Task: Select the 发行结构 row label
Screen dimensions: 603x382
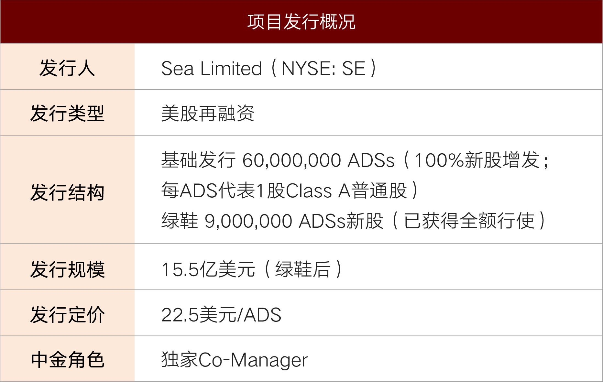Action: click(67, 192)
